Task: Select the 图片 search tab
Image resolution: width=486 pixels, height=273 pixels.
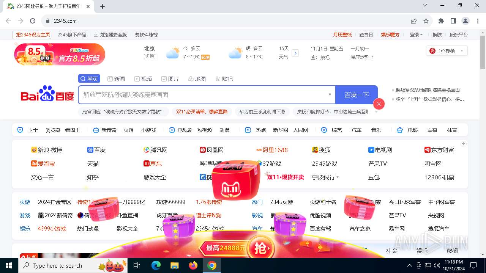Action: click(170, 78)
